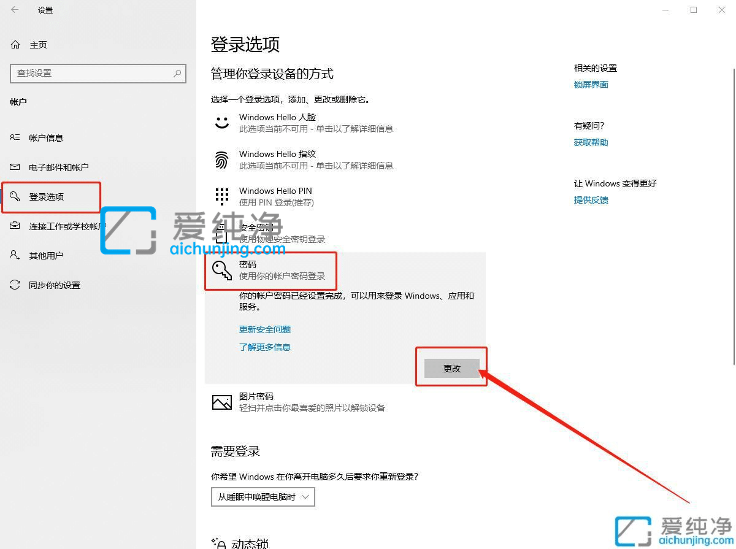Open the 更新安全问题 link

coord(265,329)
